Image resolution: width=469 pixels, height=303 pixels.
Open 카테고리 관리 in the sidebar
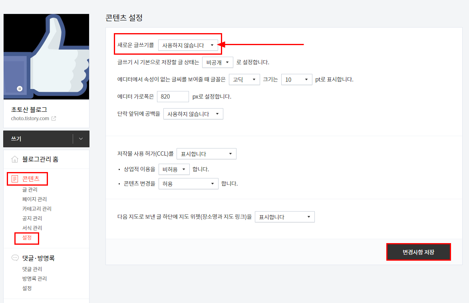click(37, 208)
